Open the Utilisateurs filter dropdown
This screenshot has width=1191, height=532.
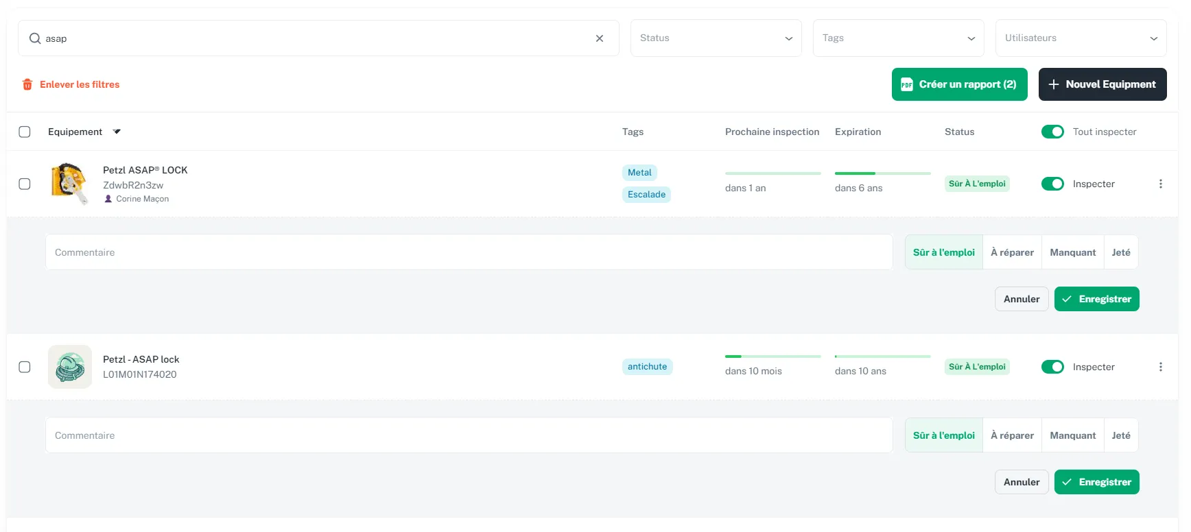1081,38
